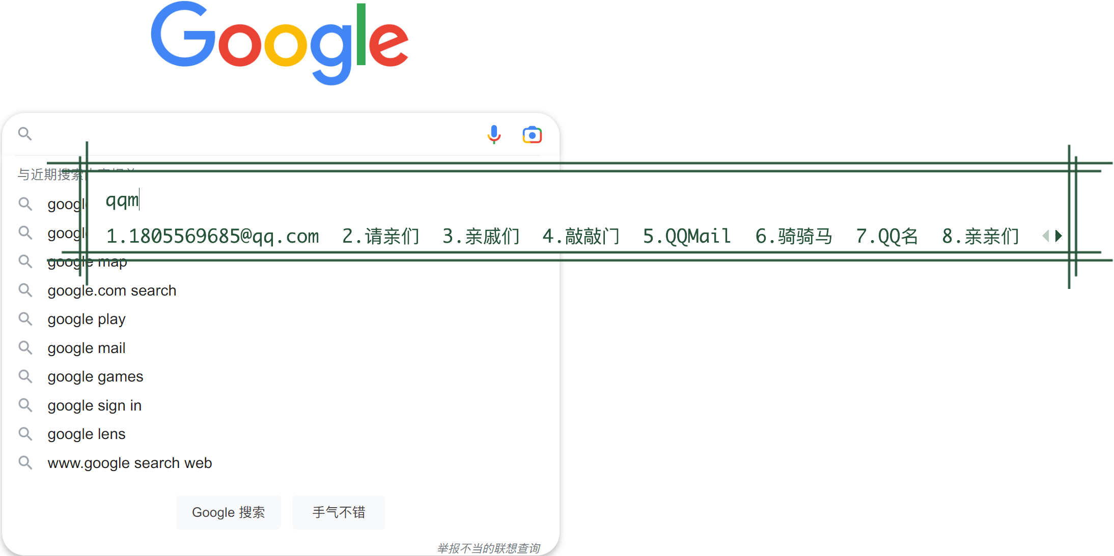Click search icon beside google mail
1114x556 pixels.
click(x=25, y=348)
